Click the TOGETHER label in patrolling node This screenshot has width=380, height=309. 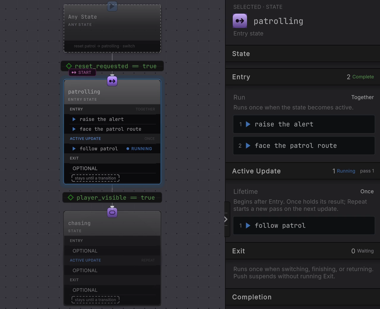pyautogui.click(x=145, y=109)
